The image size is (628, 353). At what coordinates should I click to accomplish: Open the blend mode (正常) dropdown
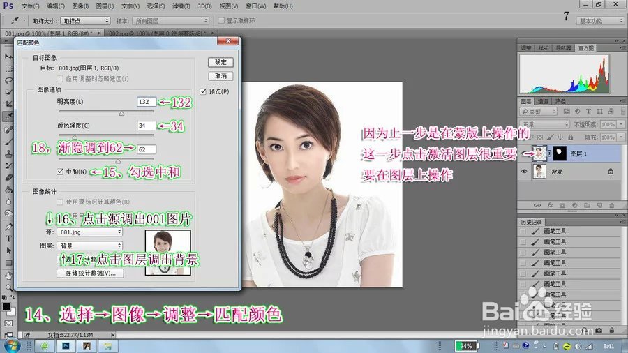pos(544,124)
